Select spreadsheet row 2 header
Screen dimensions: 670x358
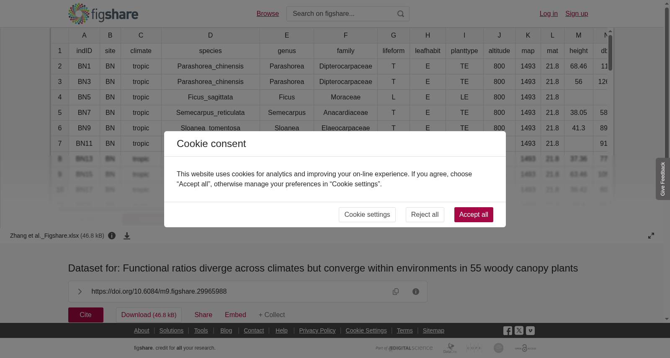tap(60, 66)
